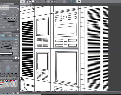Toggle snap to grid in the top toolbar
121x95 pixels.
pyautogui.click(x=74, y=2)
